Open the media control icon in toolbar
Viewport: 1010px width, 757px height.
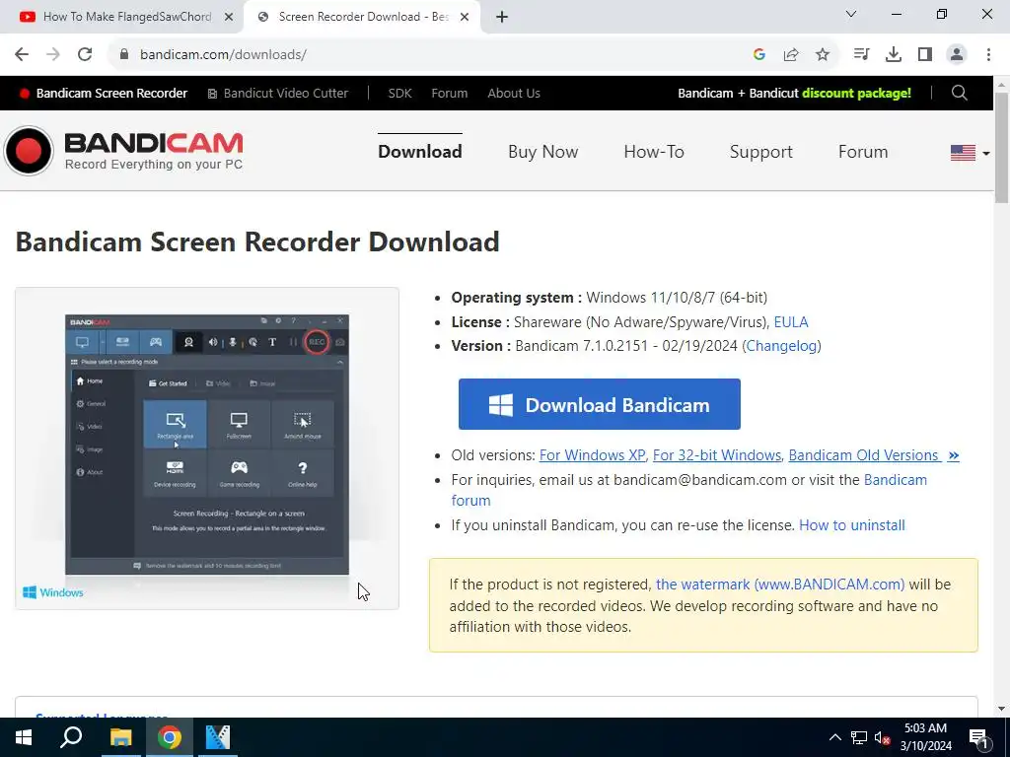coord(861,54)
